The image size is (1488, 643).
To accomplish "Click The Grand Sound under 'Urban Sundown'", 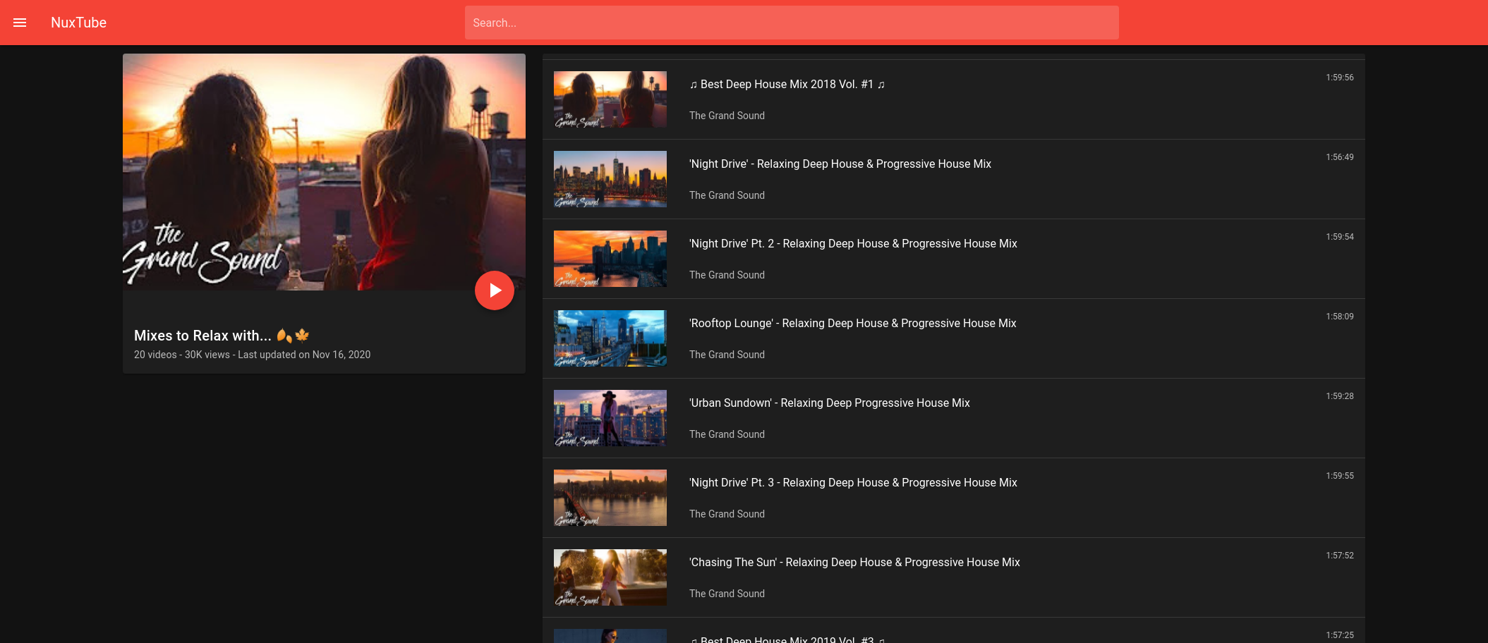I will pyautogui.click(x=727, y=434).
